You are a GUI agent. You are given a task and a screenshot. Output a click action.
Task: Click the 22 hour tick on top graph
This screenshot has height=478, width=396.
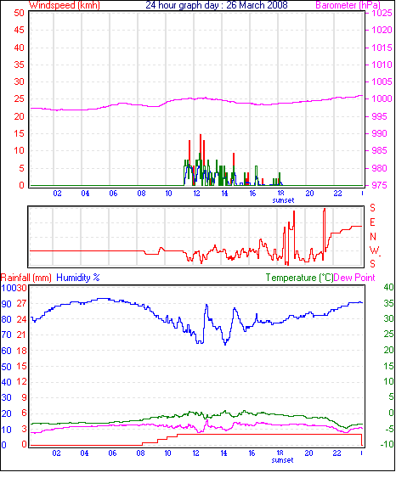(x=337, y=194)
